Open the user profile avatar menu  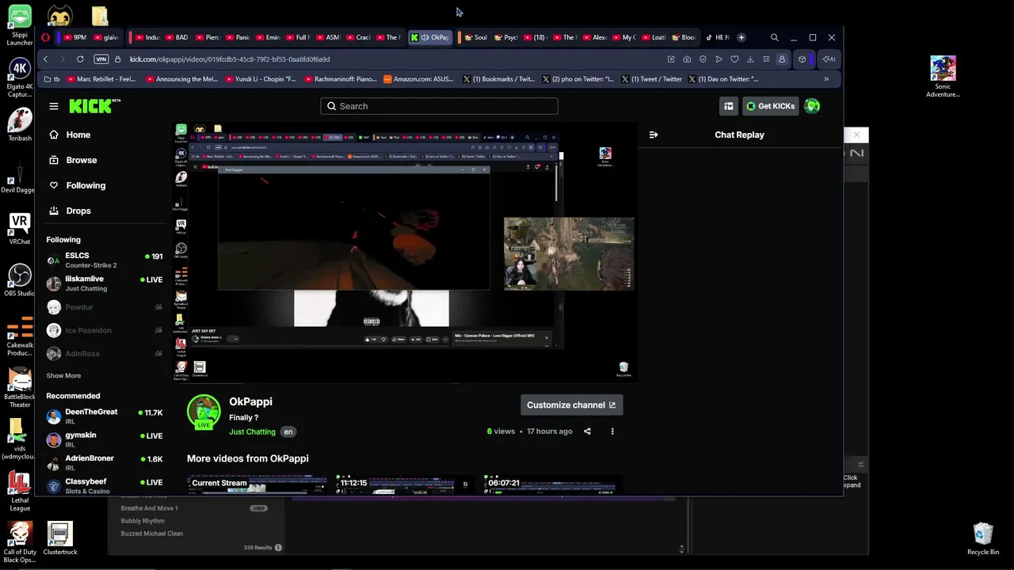click(x=812, y=106)
